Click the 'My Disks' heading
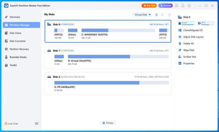The height and width of the screenshot is (132, 219). click(x=49, y=14)
